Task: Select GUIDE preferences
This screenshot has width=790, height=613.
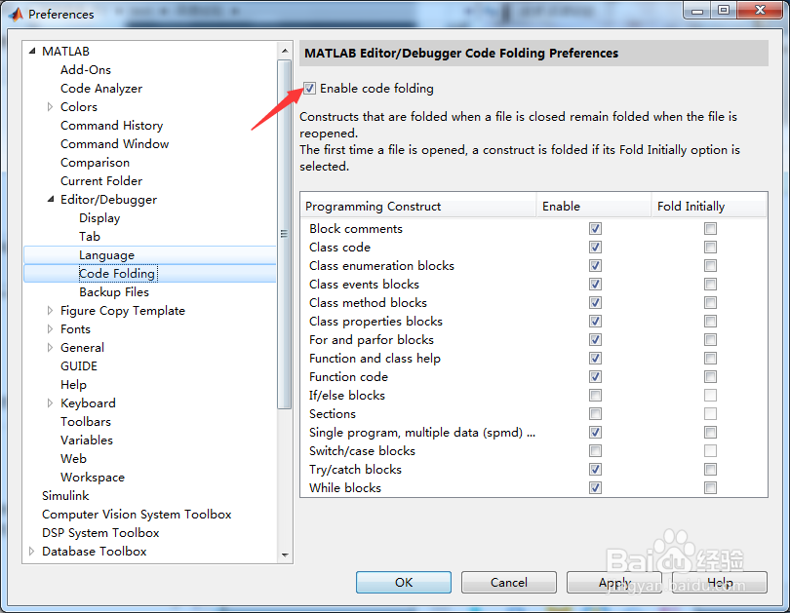Action: point(79,365)
